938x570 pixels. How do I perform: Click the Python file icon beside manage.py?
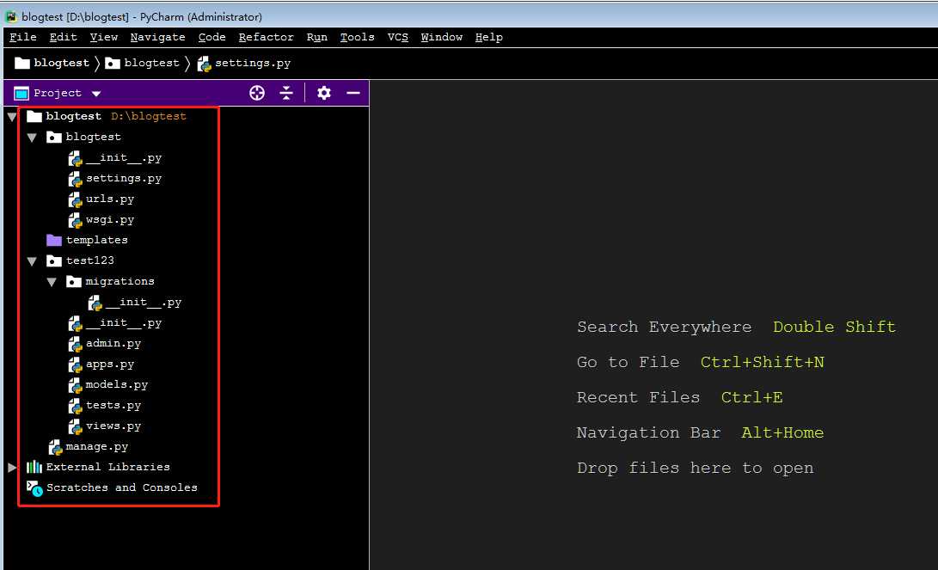pyautogui.click(x=55, y=447)
